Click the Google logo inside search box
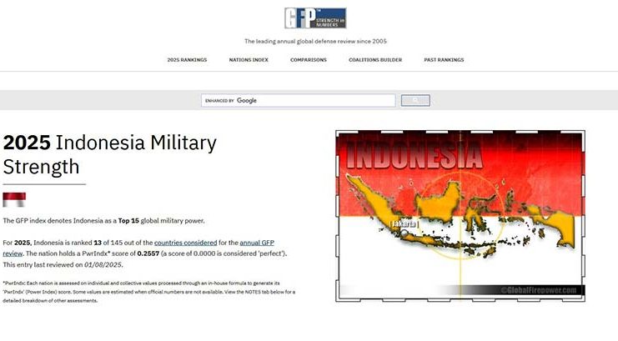This screenshot has width=618, height=341. (247, 100)
